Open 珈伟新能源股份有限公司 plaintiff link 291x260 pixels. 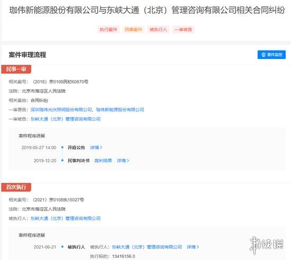coord(120,110)
